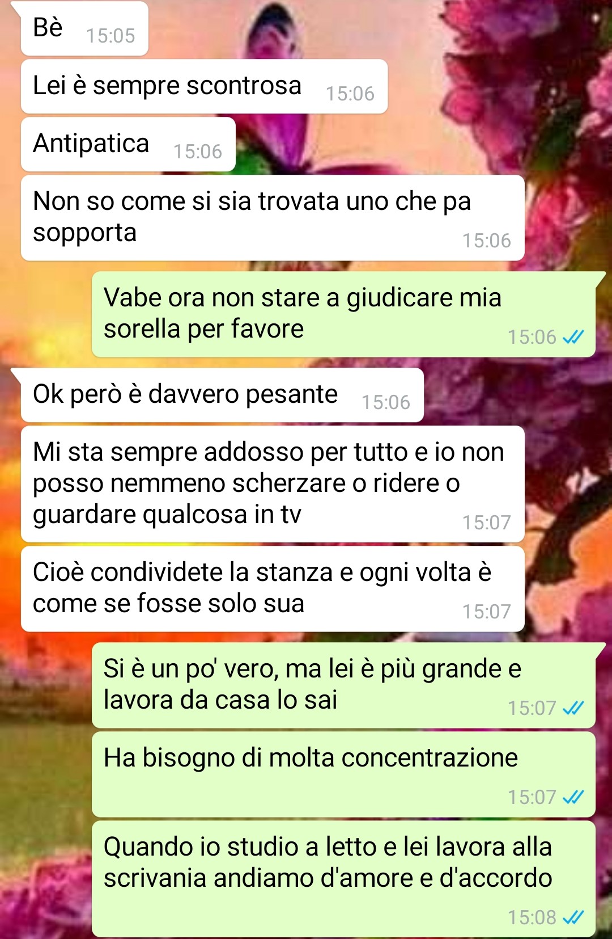Tap the 15:08 timestamp on last message
This screenshot has height=939, width=612.
(532, 917)
